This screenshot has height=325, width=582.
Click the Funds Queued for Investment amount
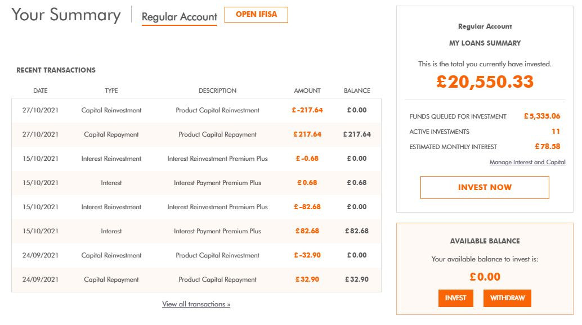pyautogui.click(x=541, y=116)
